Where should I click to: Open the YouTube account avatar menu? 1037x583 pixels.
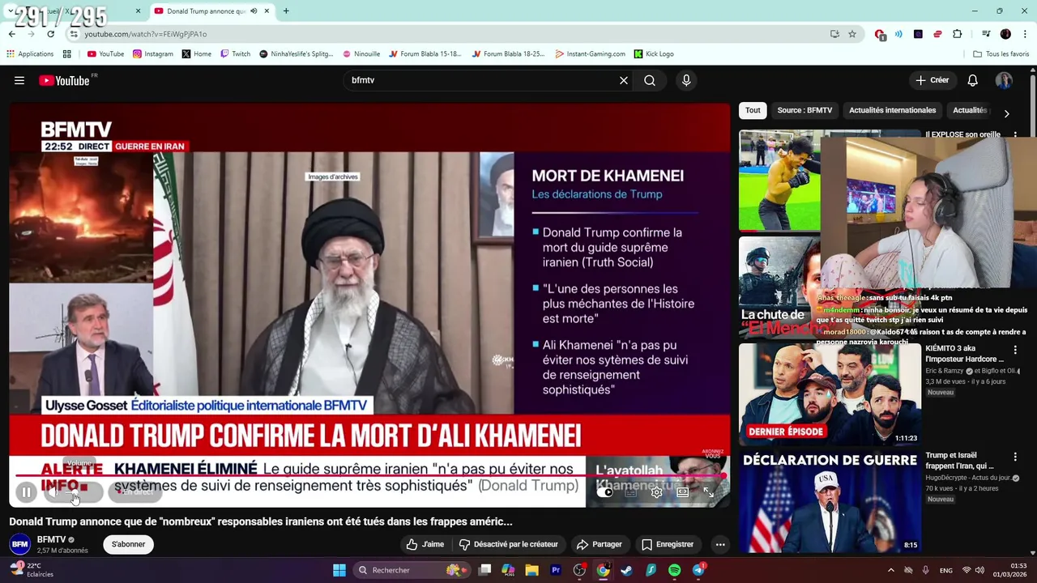coord(1004,80)
